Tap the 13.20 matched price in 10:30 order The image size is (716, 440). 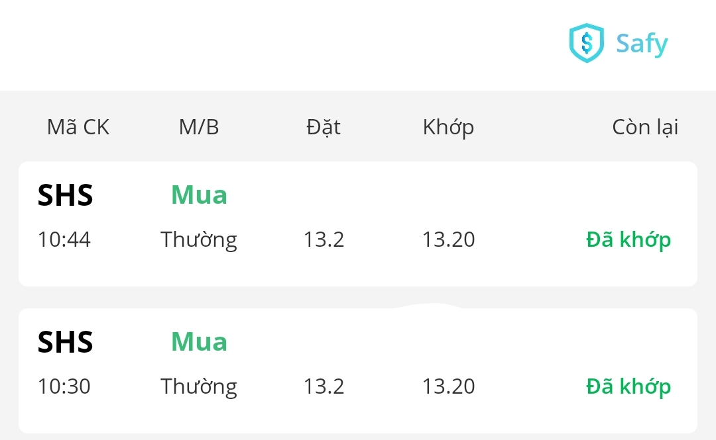coord(449,386)
